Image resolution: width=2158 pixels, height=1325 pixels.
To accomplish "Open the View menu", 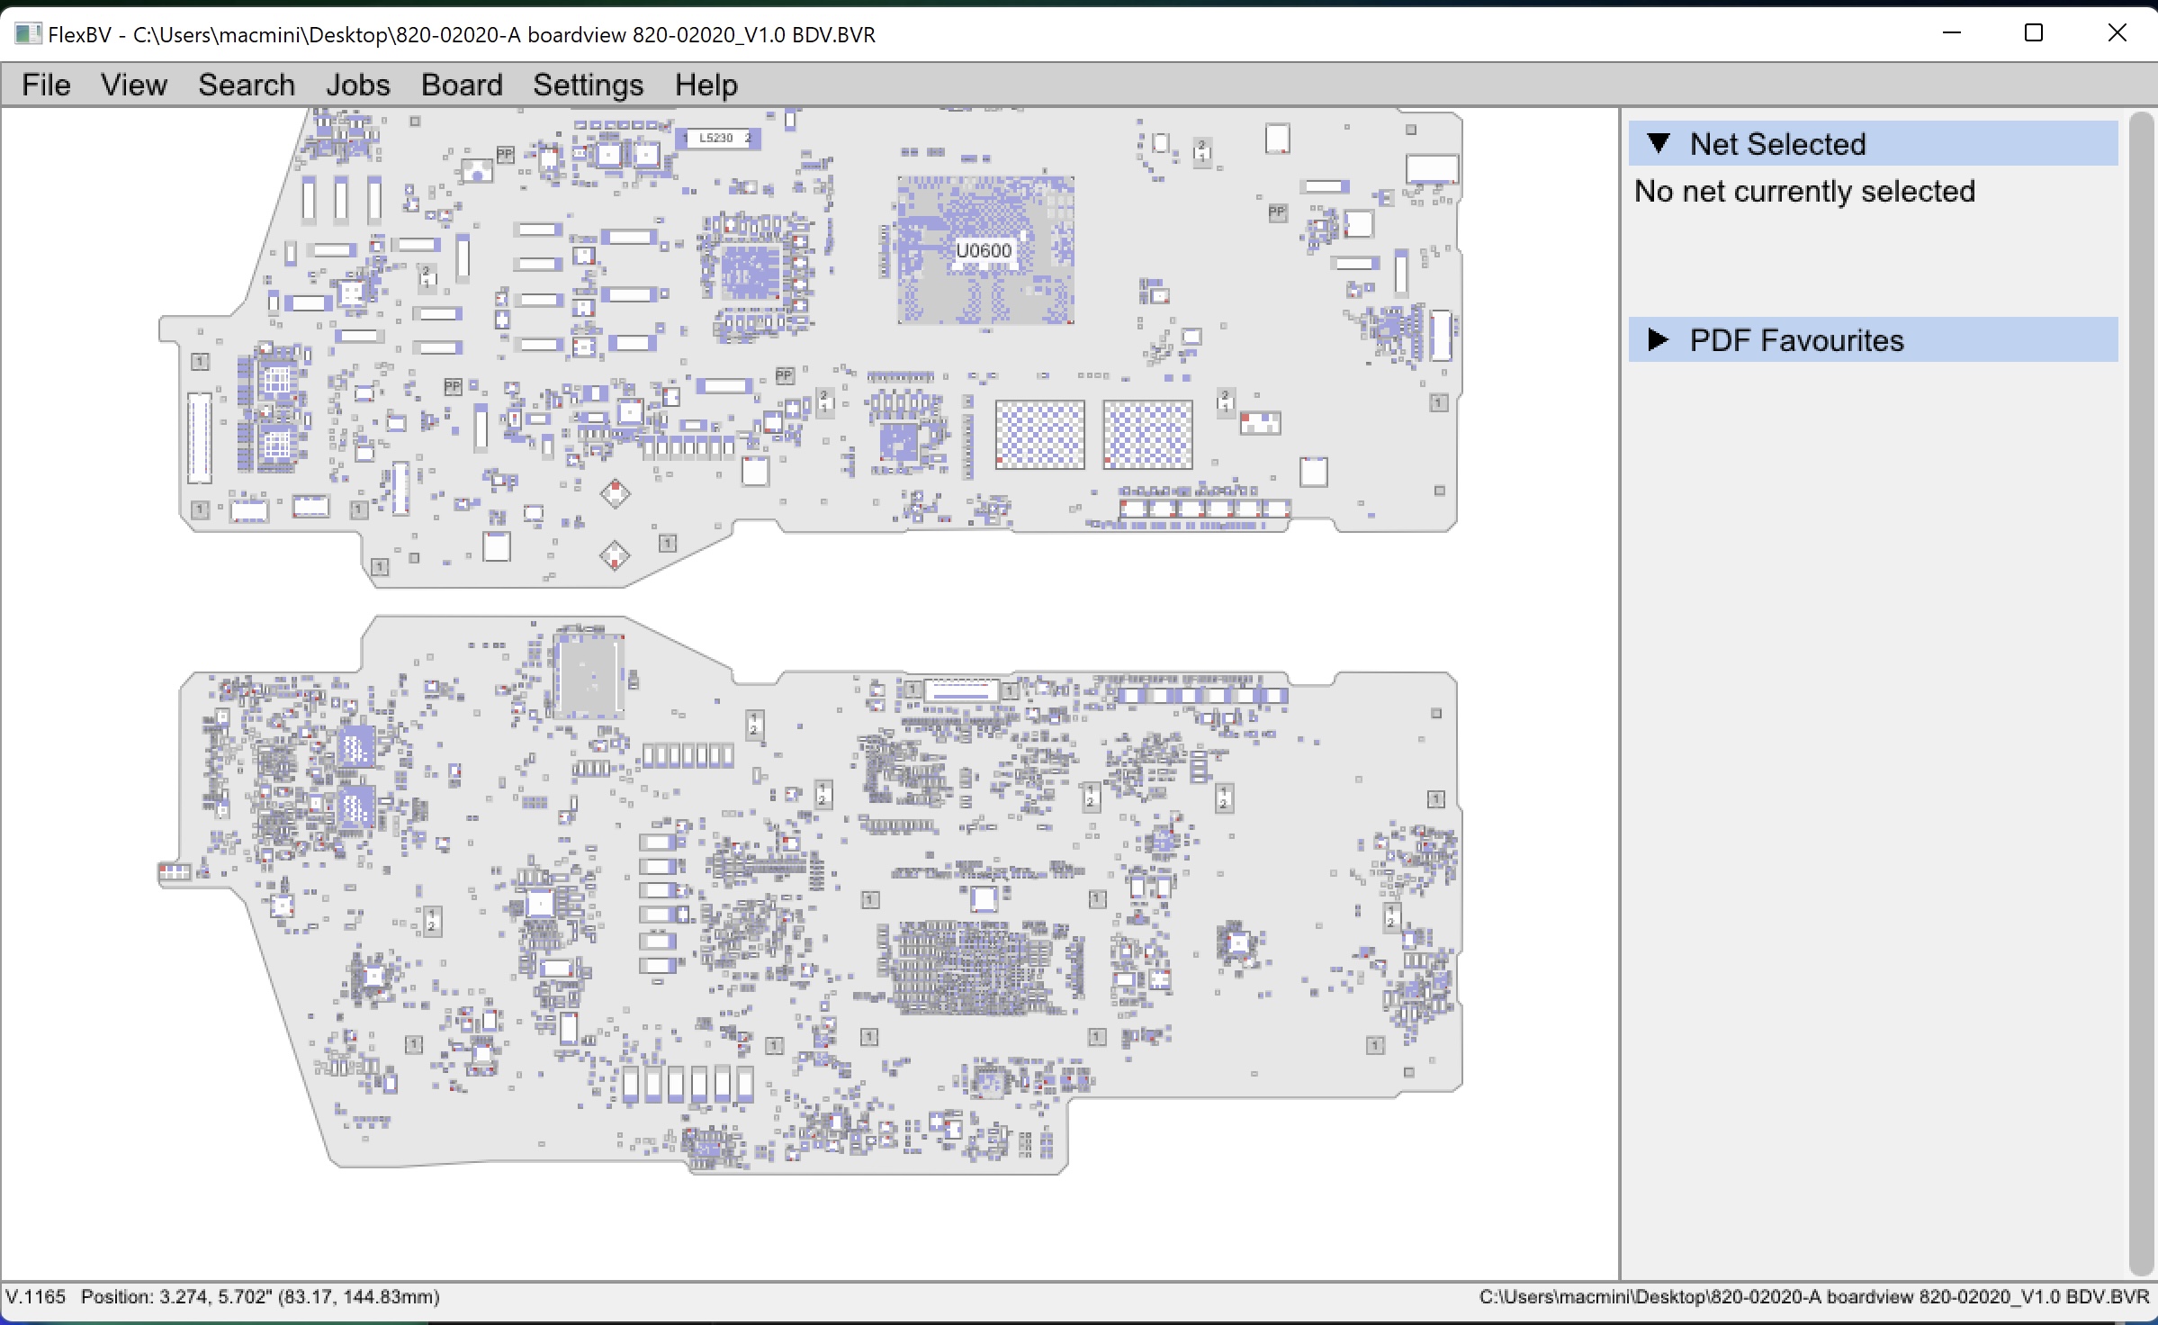I will point(133,85).
